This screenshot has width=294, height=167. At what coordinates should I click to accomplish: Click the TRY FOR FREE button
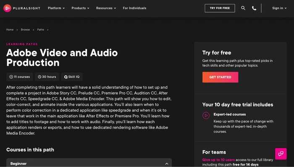(x=220, y=8)
